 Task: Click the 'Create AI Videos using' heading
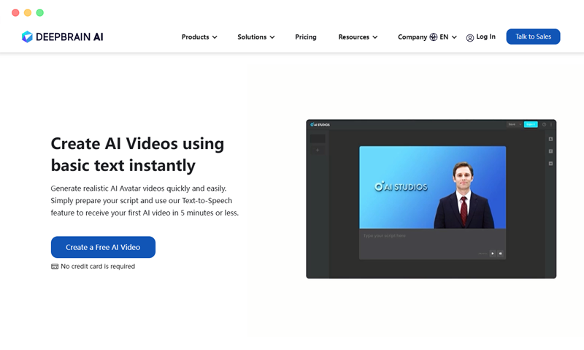(x=137, y=143)
